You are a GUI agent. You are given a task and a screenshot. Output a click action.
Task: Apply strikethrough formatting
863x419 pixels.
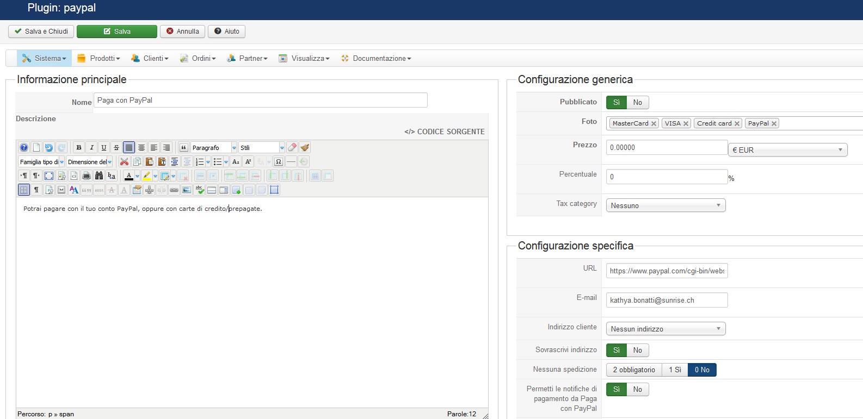tap(116, 147)
